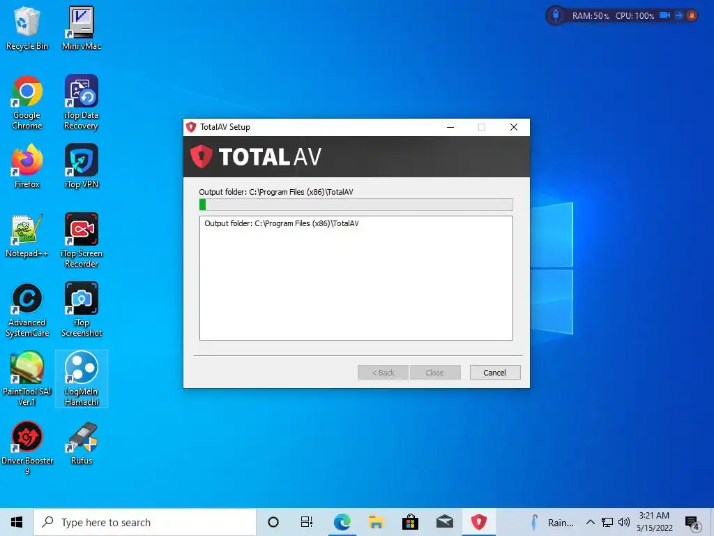Viewport: 714px width, 536px height.
Task: Select the Rufus desktop shortcut
Action: 82,443
